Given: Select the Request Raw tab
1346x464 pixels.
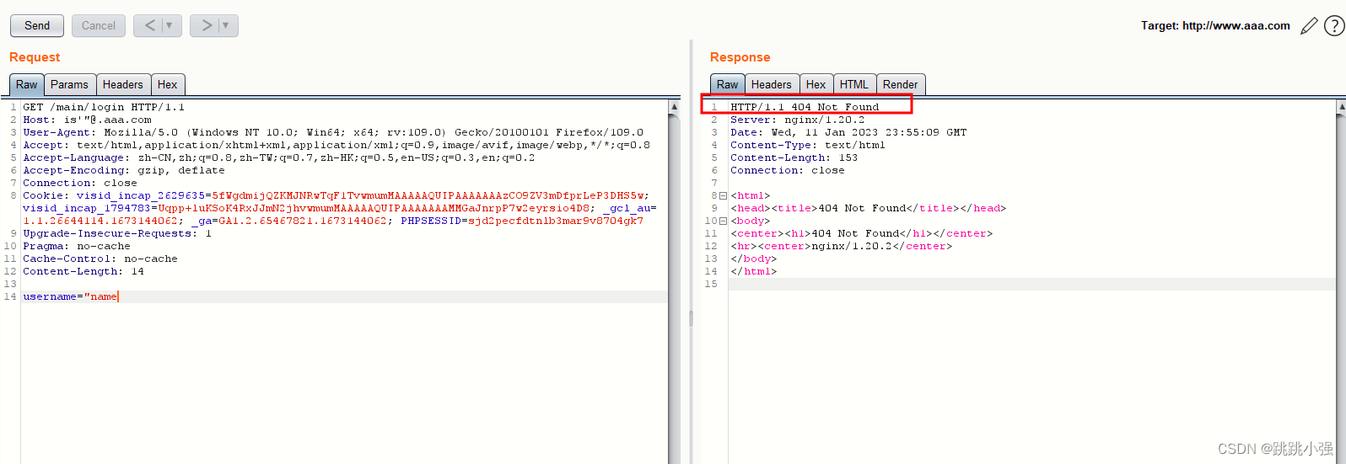Looking at the screenshot, I should 27,84.
